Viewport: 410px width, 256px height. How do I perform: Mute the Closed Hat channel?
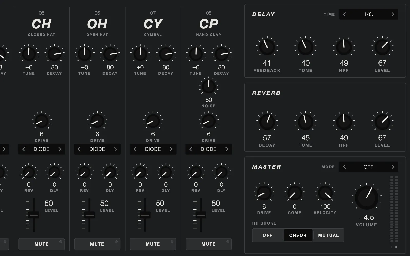pos(42,244)
